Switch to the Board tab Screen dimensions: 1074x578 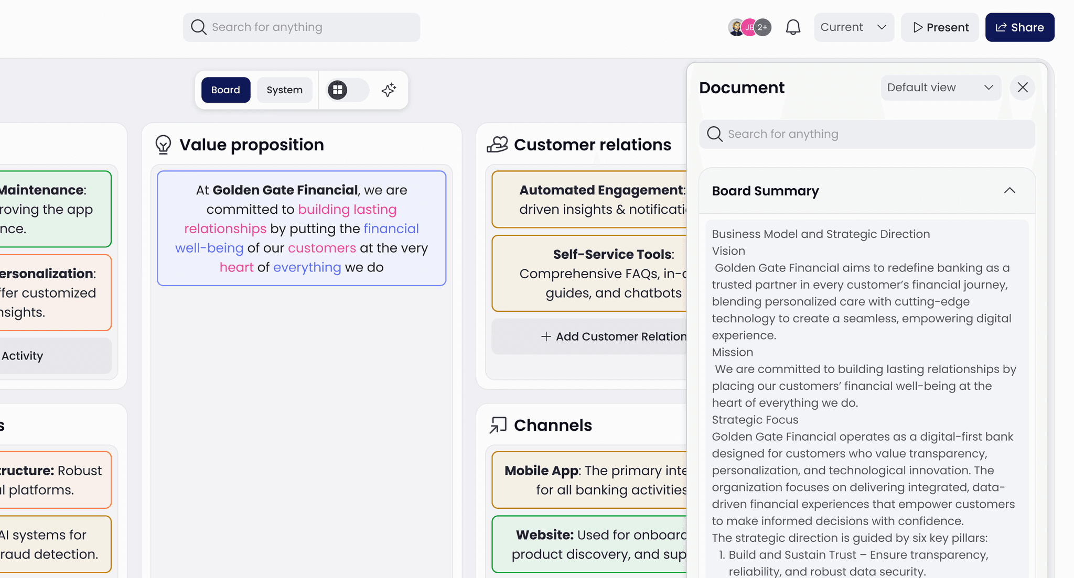pyautogui.click(x=225, y=90)
